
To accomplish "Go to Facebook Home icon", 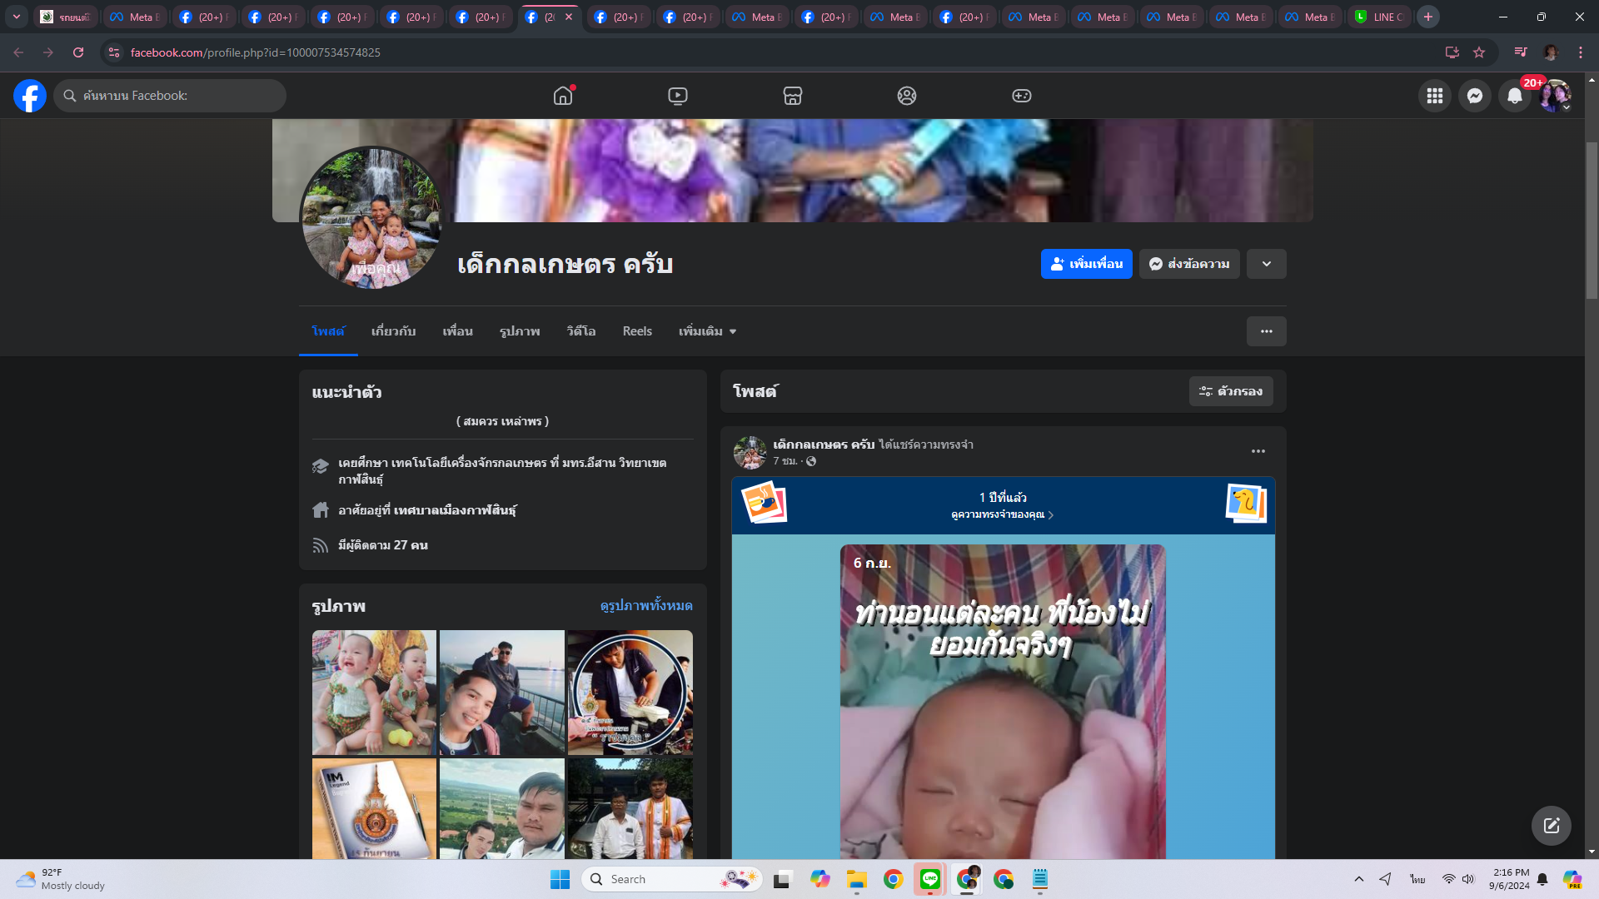I will (x=563, y=96).
